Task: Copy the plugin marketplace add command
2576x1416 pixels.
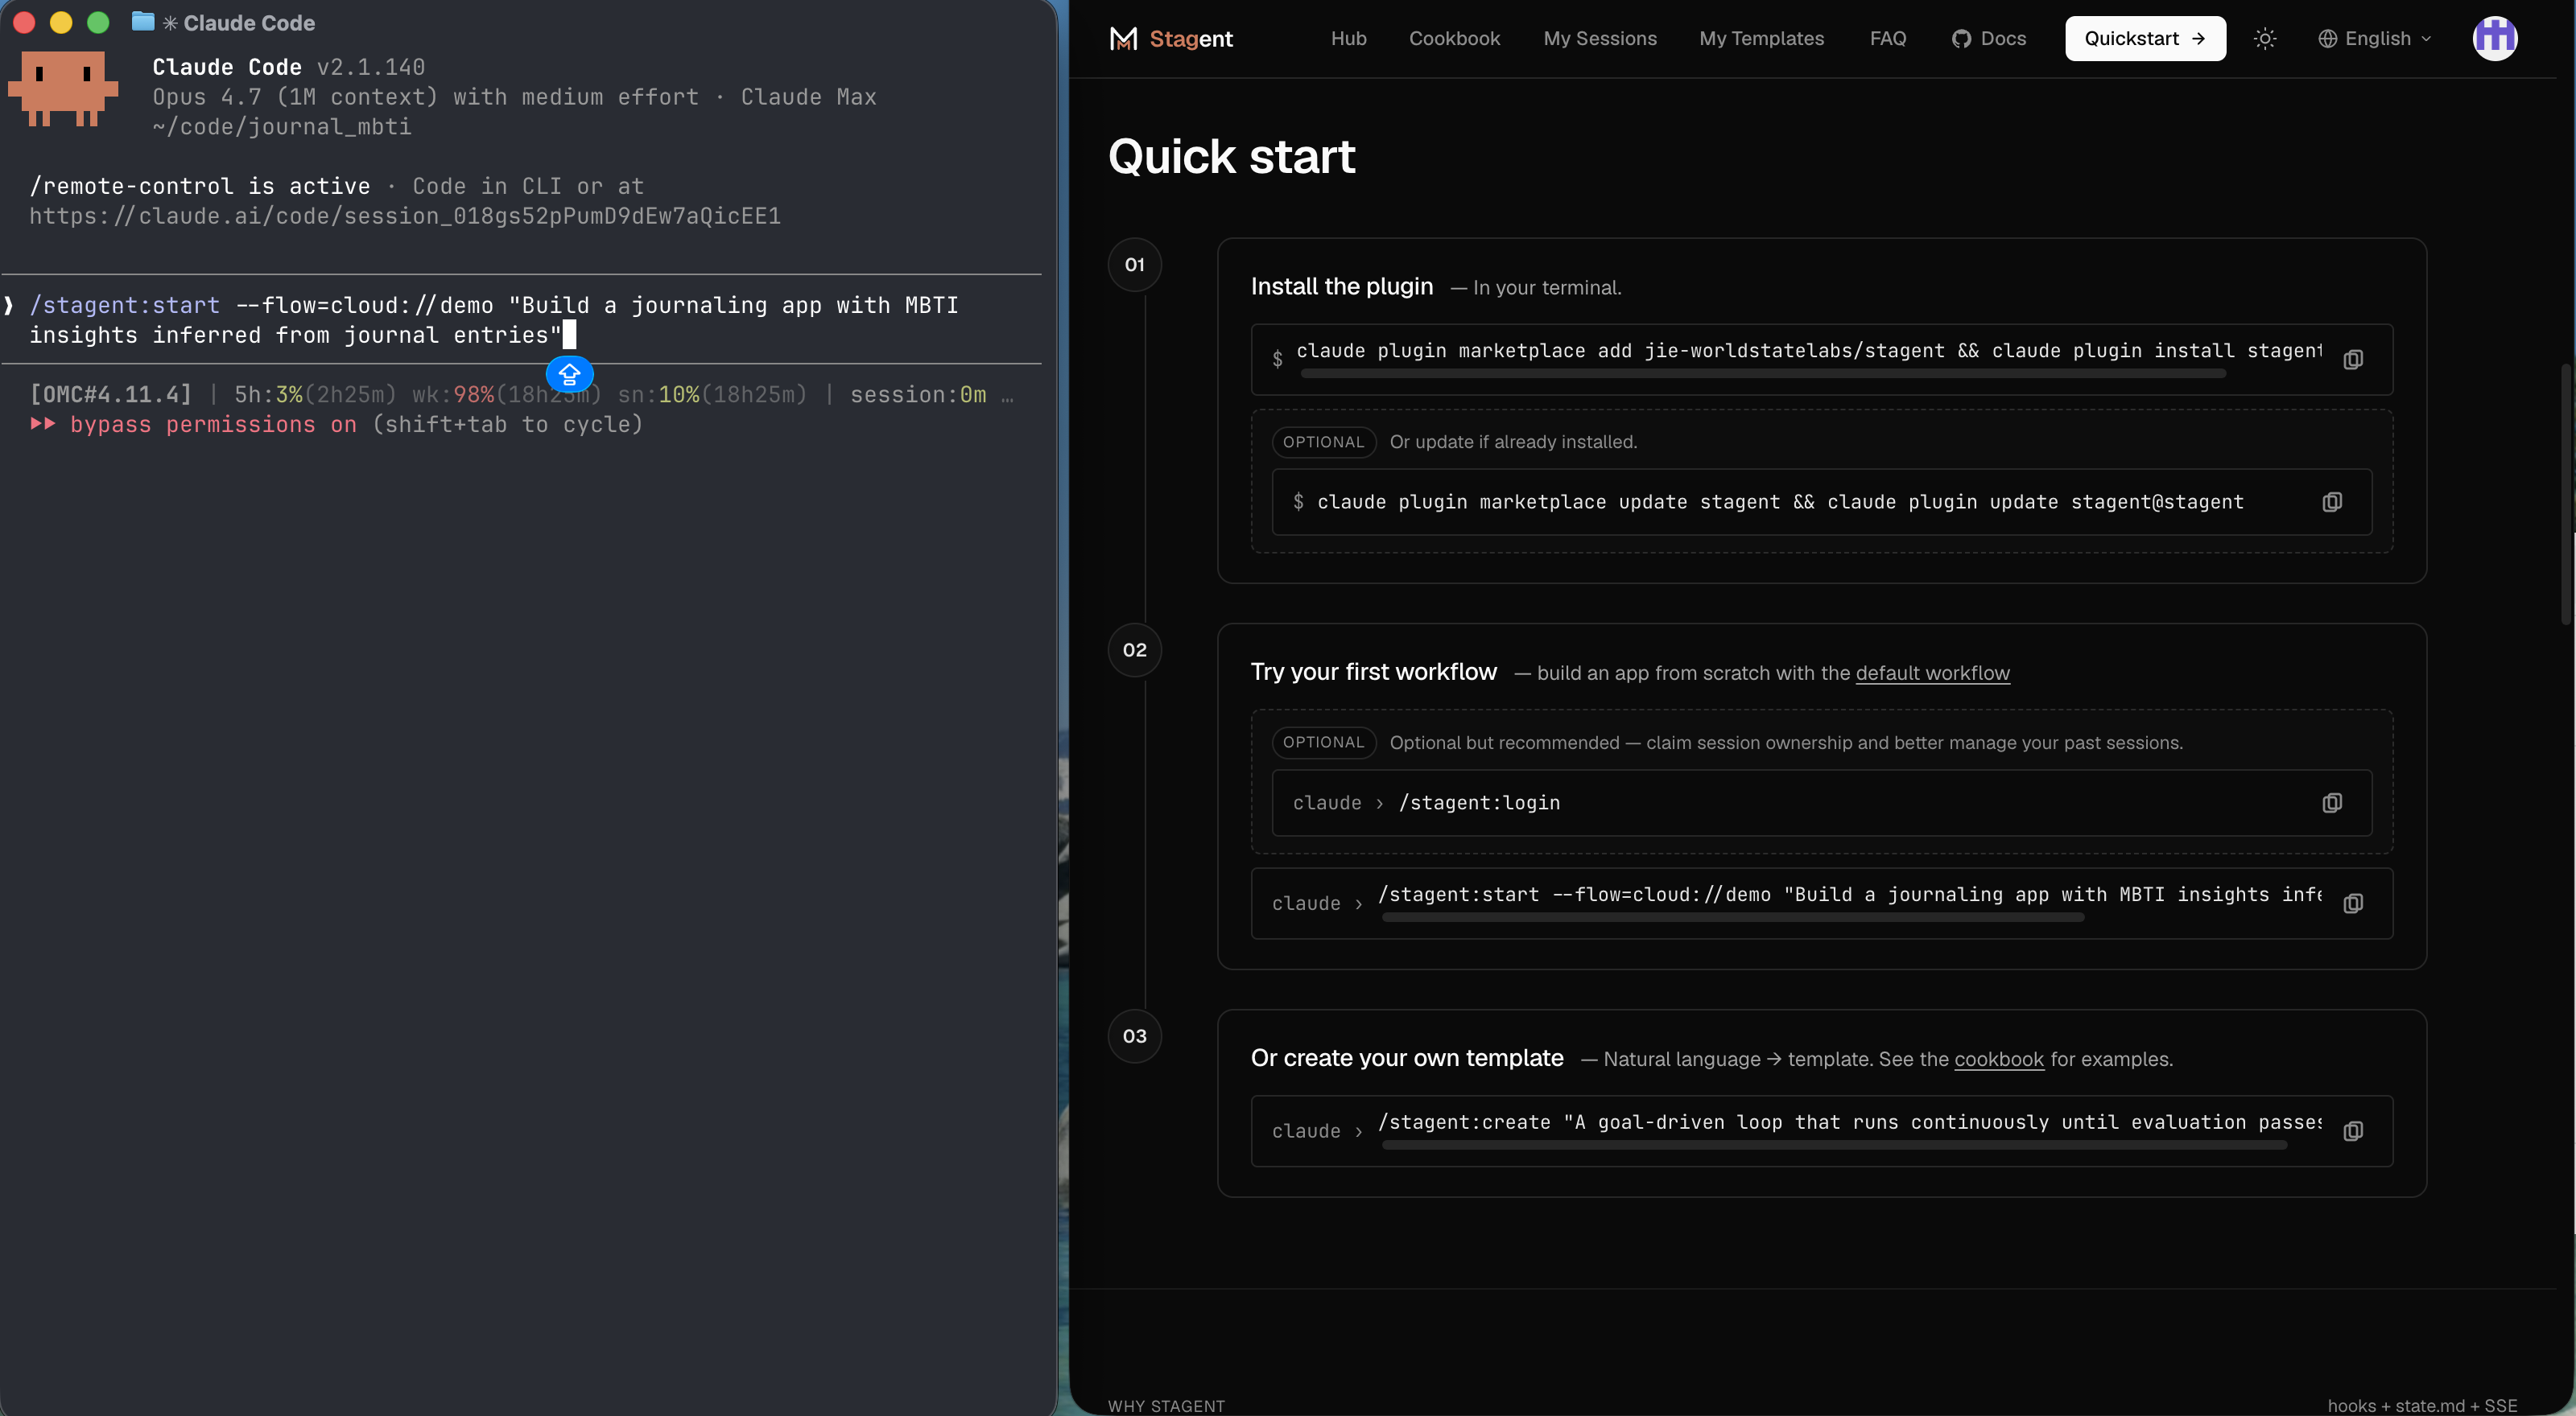Action: [x=2353, y=360]
